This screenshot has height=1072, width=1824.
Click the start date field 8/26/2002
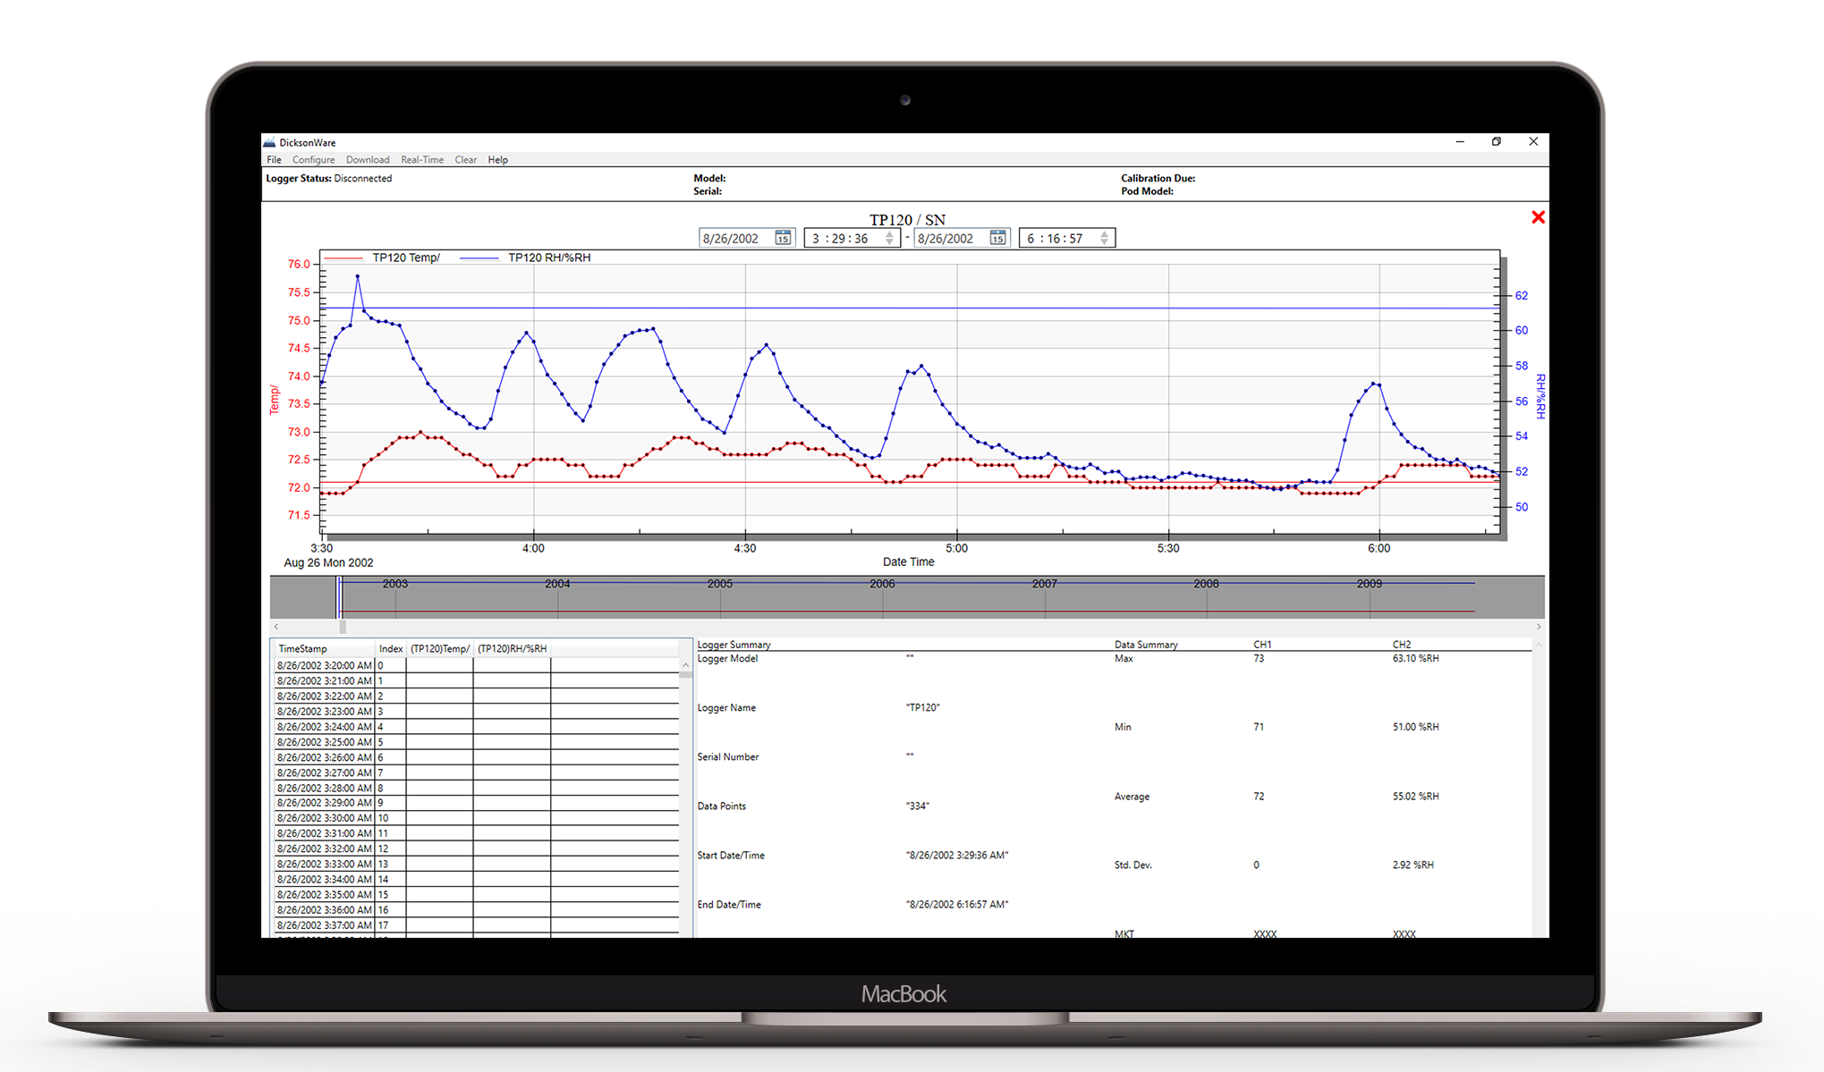click(732, 239)
